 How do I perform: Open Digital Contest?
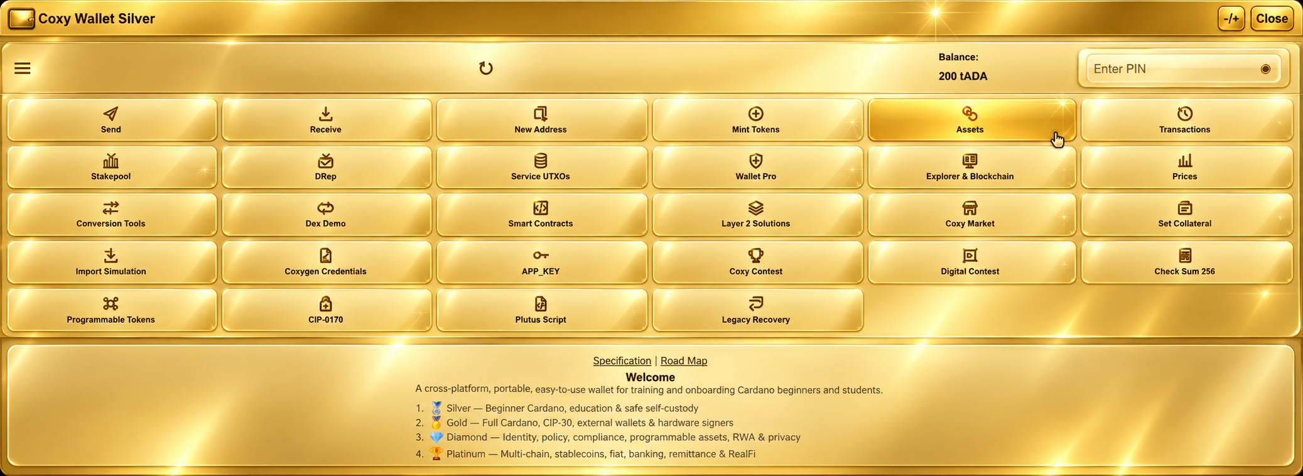coord(971,262)
